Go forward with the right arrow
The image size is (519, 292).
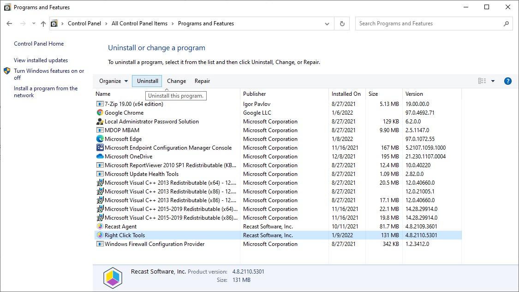coord(23,23)
